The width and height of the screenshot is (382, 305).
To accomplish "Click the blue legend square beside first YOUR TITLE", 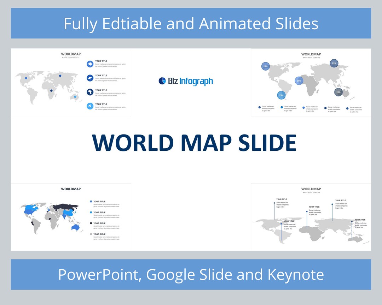I will coord(91,201).
